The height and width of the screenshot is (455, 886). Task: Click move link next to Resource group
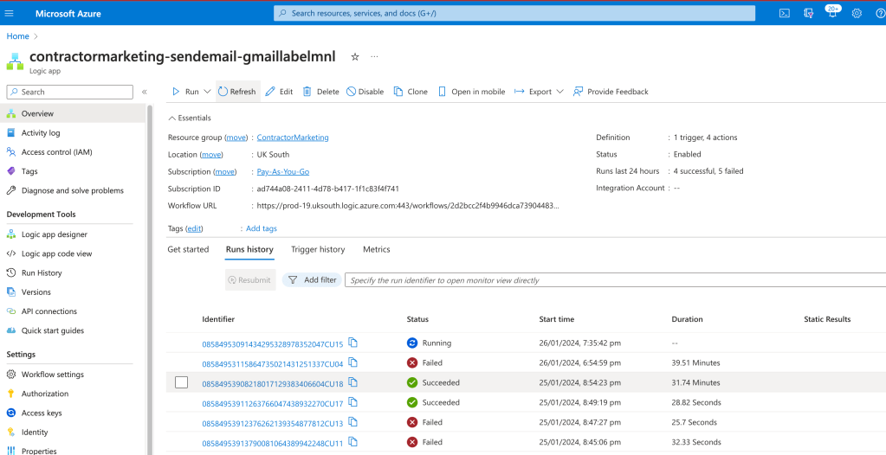coord(236,138)
